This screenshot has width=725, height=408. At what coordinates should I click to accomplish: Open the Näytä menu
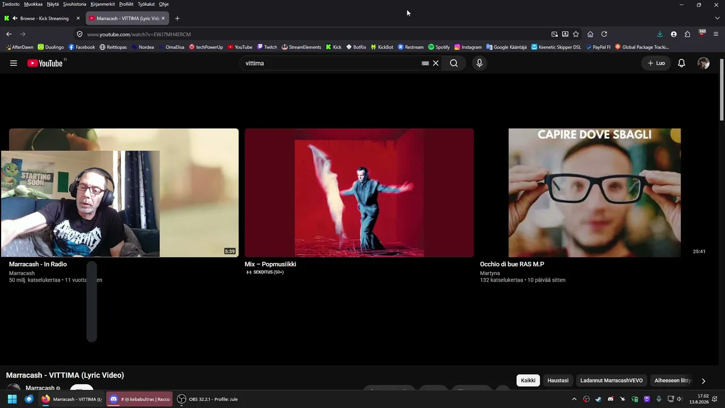tap(53, 4)
